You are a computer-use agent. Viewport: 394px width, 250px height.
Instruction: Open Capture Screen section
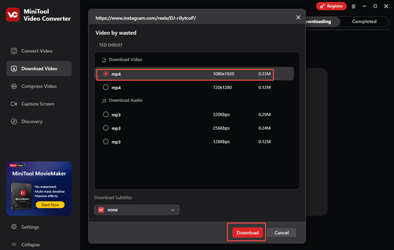39,104
